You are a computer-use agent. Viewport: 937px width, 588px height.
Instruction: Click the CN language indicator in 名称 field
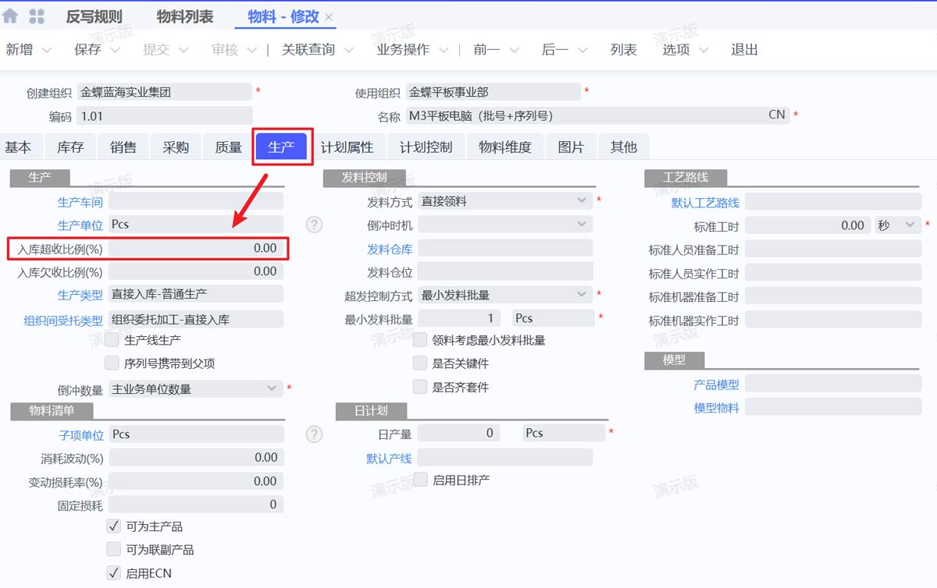pos(775,115)
